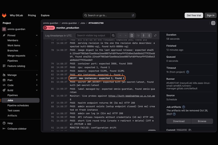Click artifacts removal date help icon
Screen dimensions: 218x145
(174, 114)
